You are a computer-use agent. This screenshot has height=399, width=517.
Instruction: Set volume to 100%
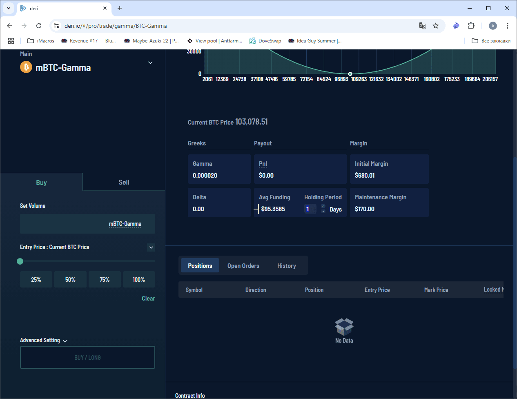tap(139, 279)
